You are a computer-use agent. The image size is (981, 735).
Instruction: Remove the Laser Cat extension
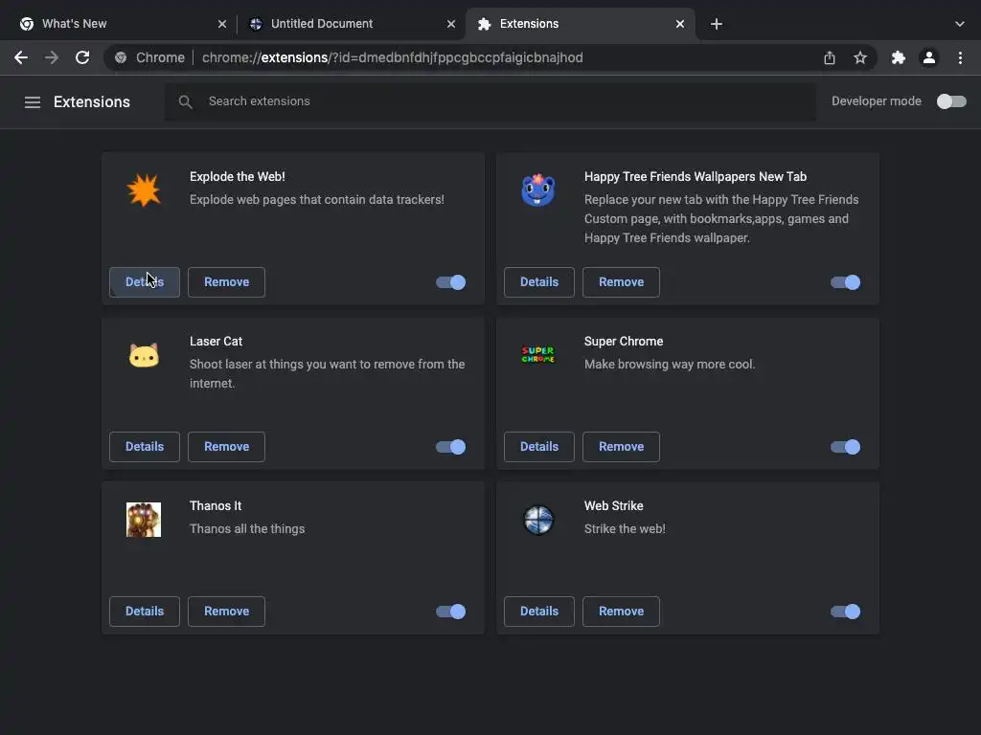(x=226, y=447)
